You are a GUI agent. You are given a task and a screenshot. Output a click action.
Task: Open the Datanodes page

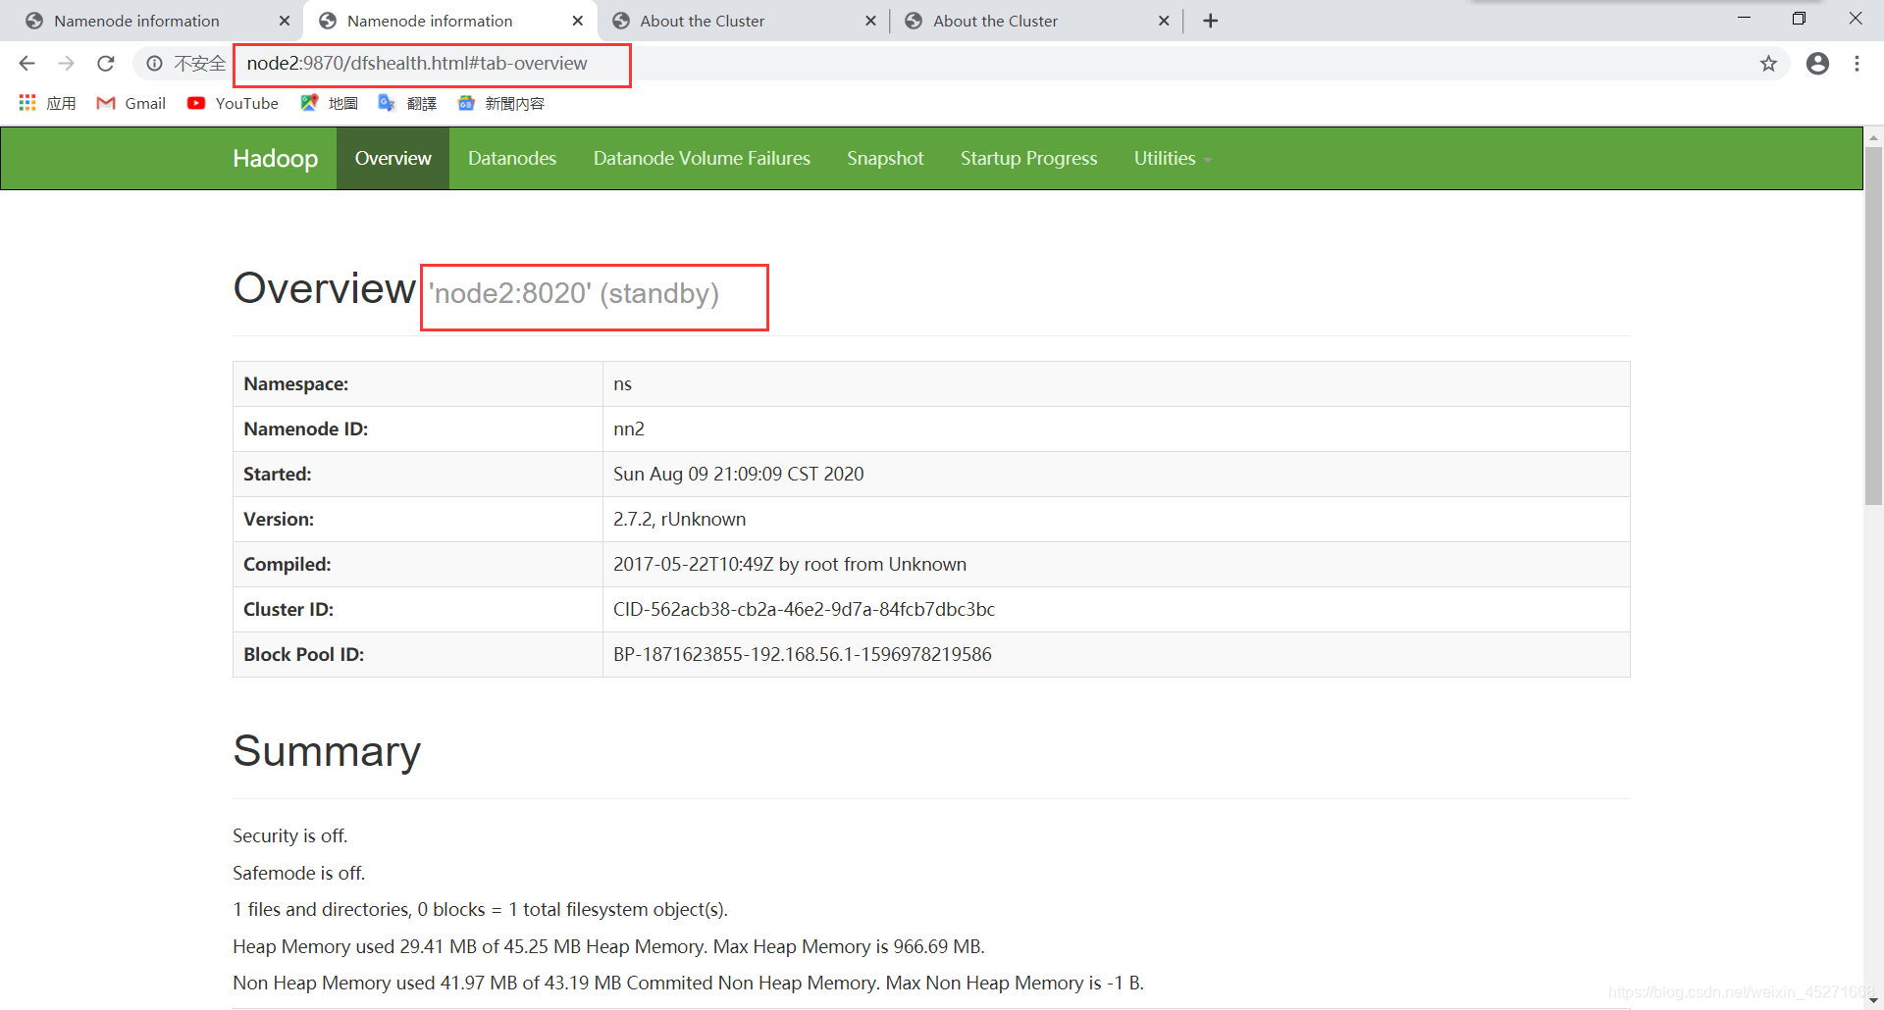coord(512,158)
